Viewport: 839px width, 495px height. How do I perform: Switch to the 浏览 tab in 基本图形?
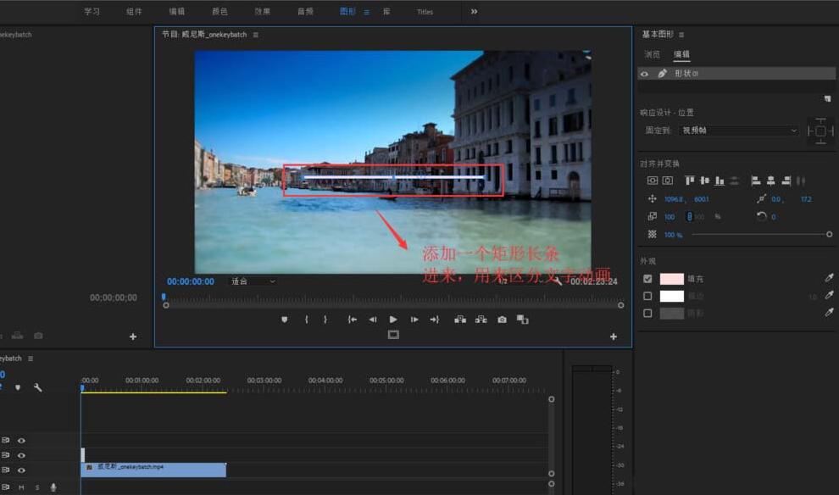click(x=651, y=53)
